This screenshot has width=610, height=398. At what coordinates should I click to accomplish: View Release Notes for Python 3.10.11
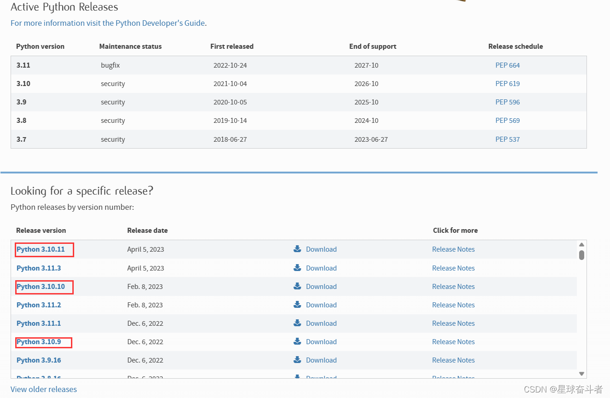coord(453,249)
